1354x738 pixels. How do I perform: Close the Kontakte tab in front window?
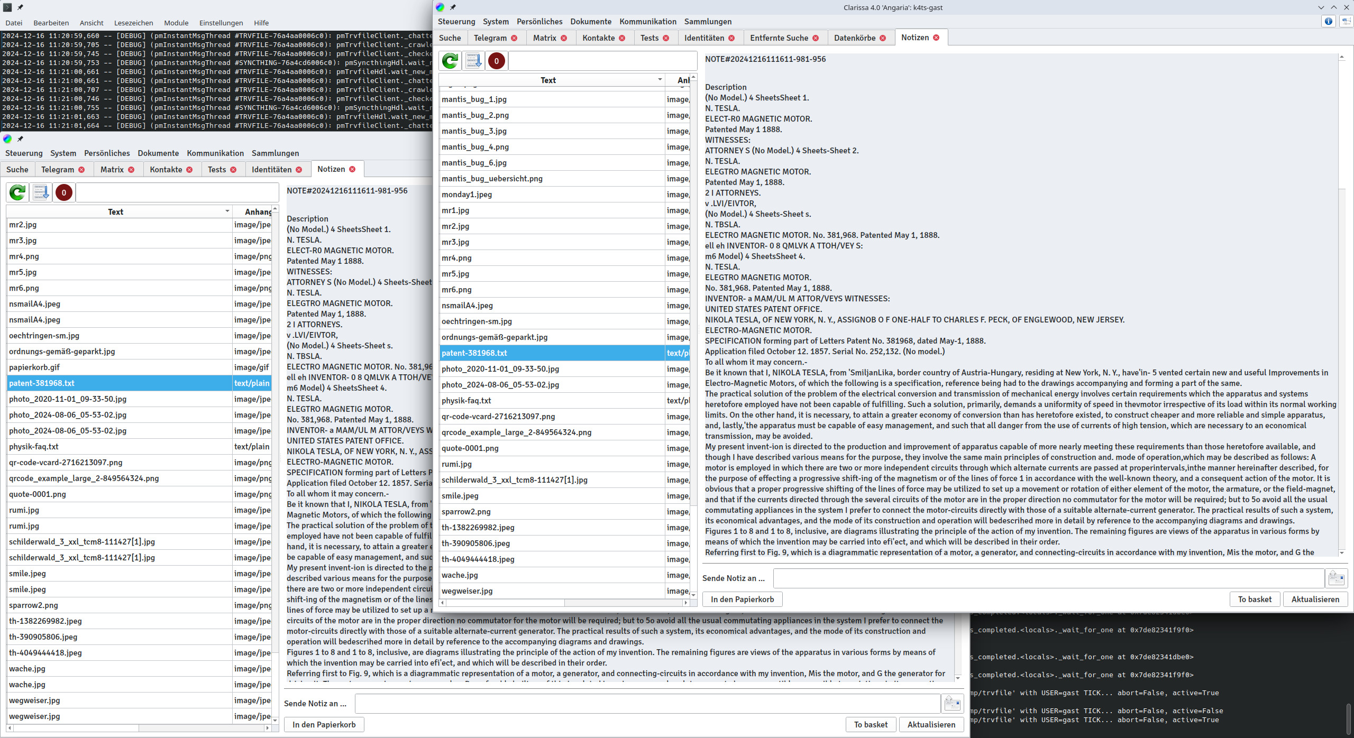[x=622, y=38]
